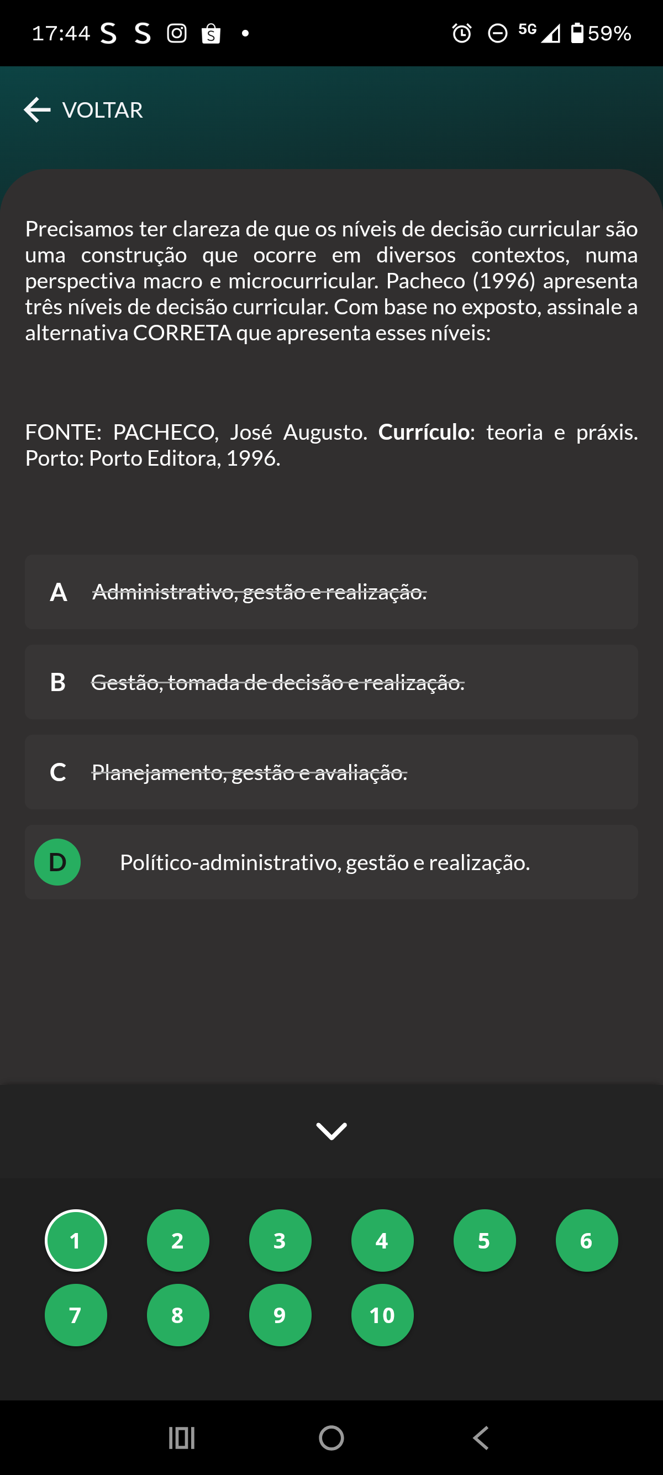Choose 'Político-administrativo, gestão e realização' answer

point(325,862)
